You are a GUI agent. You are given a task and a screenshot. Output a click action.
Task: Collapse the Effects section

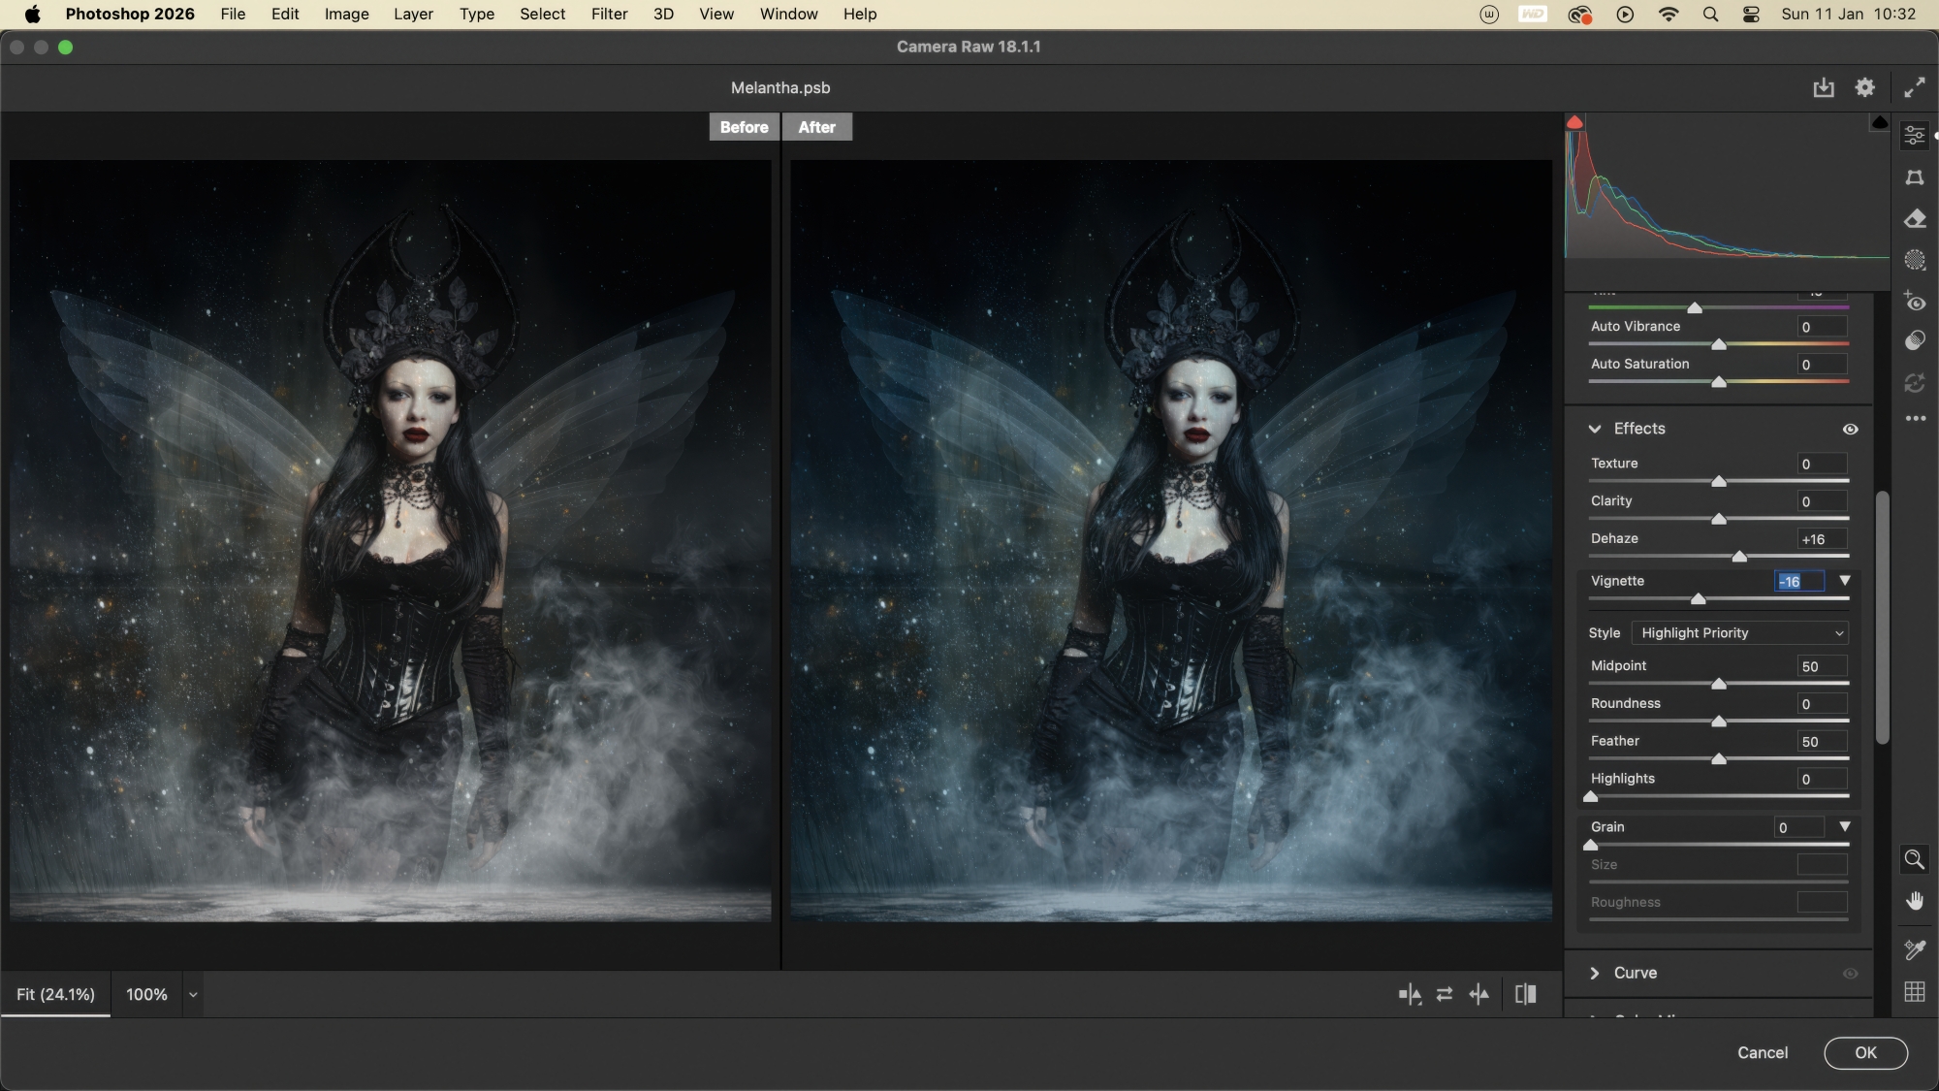tap(1595, 429)
